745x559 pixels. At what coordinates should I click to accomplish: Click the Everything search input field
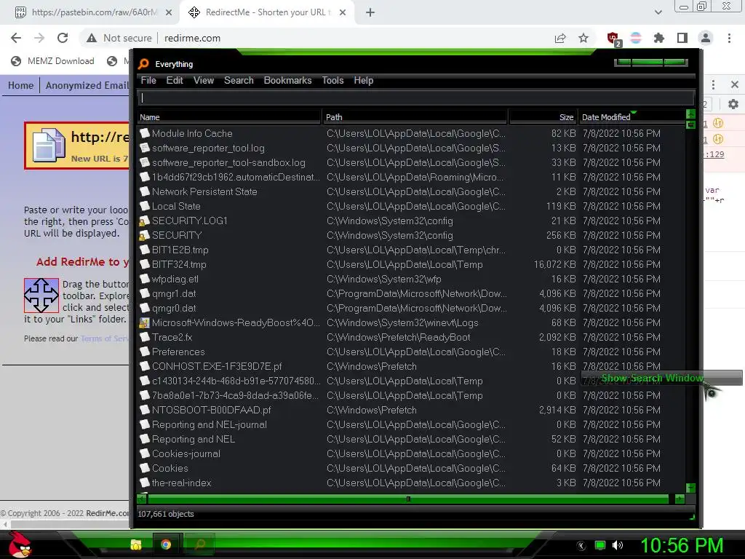click(x=415, y=98)
